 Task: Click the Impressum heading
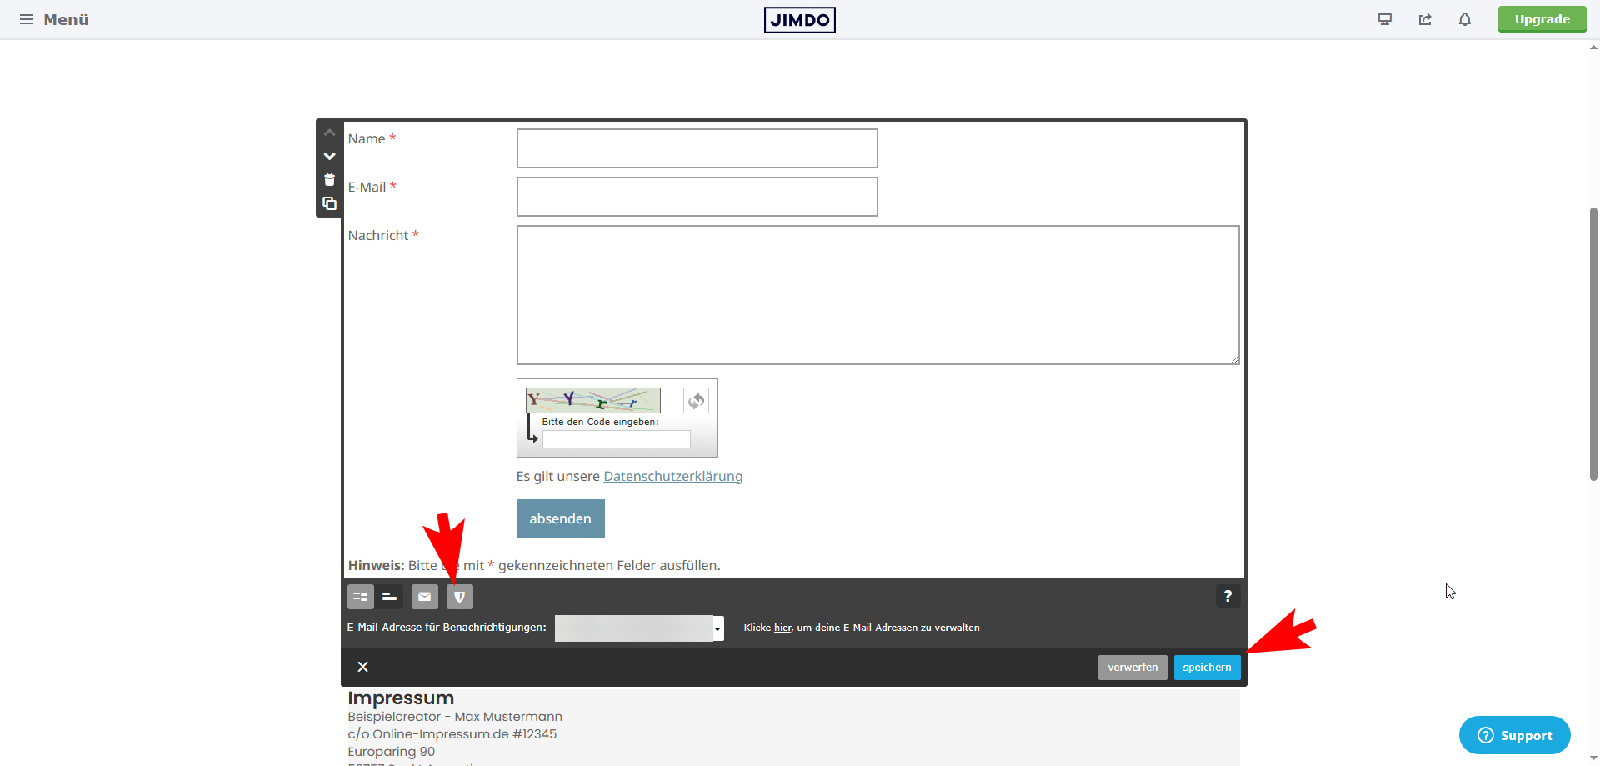click(401, 698)
